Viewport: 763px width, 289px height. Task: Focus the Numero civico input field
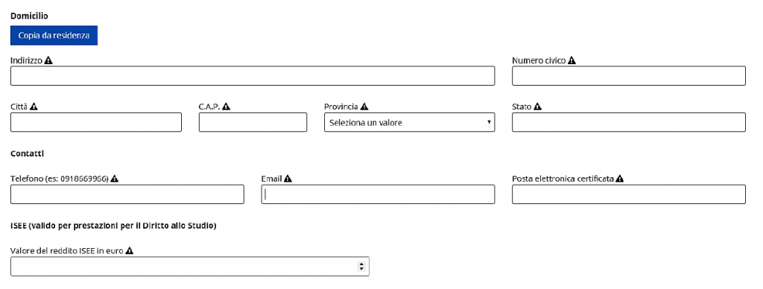(x=629, y=76)
